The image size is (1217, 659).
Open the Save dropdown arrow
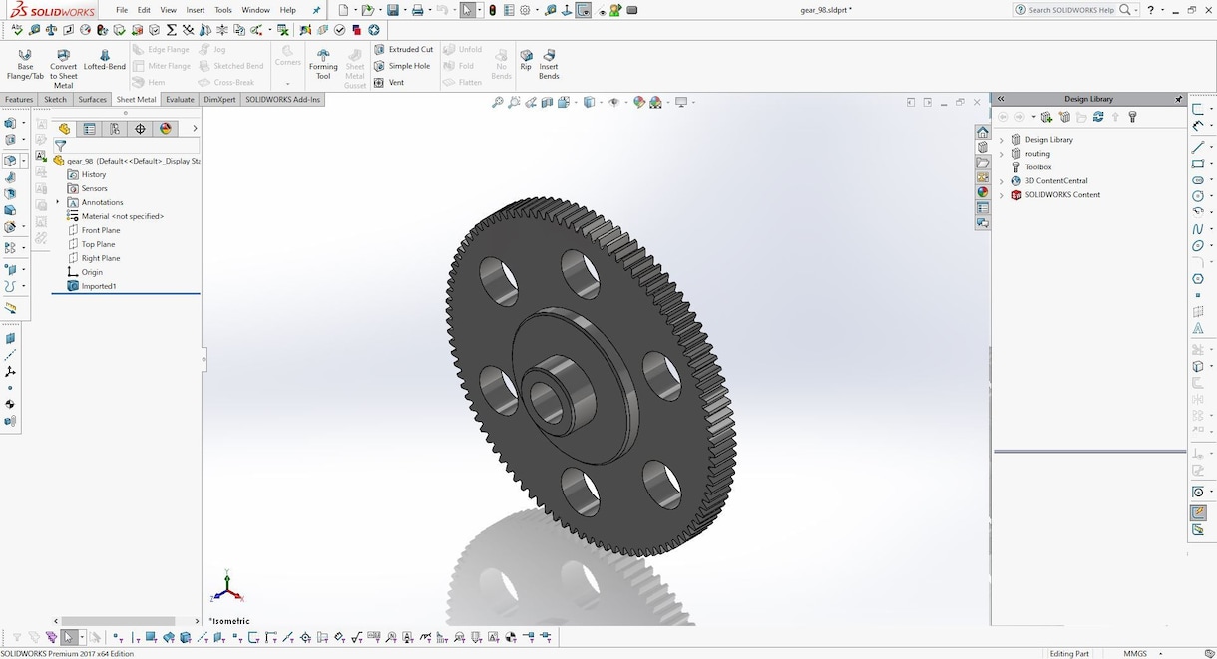(403, 10)
